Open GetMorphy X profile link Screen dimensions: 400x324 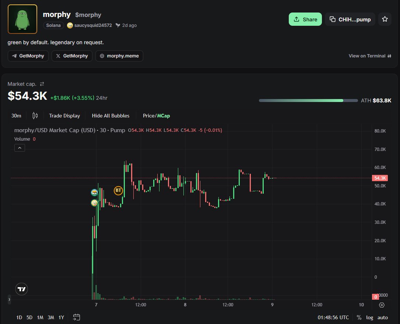72,56
